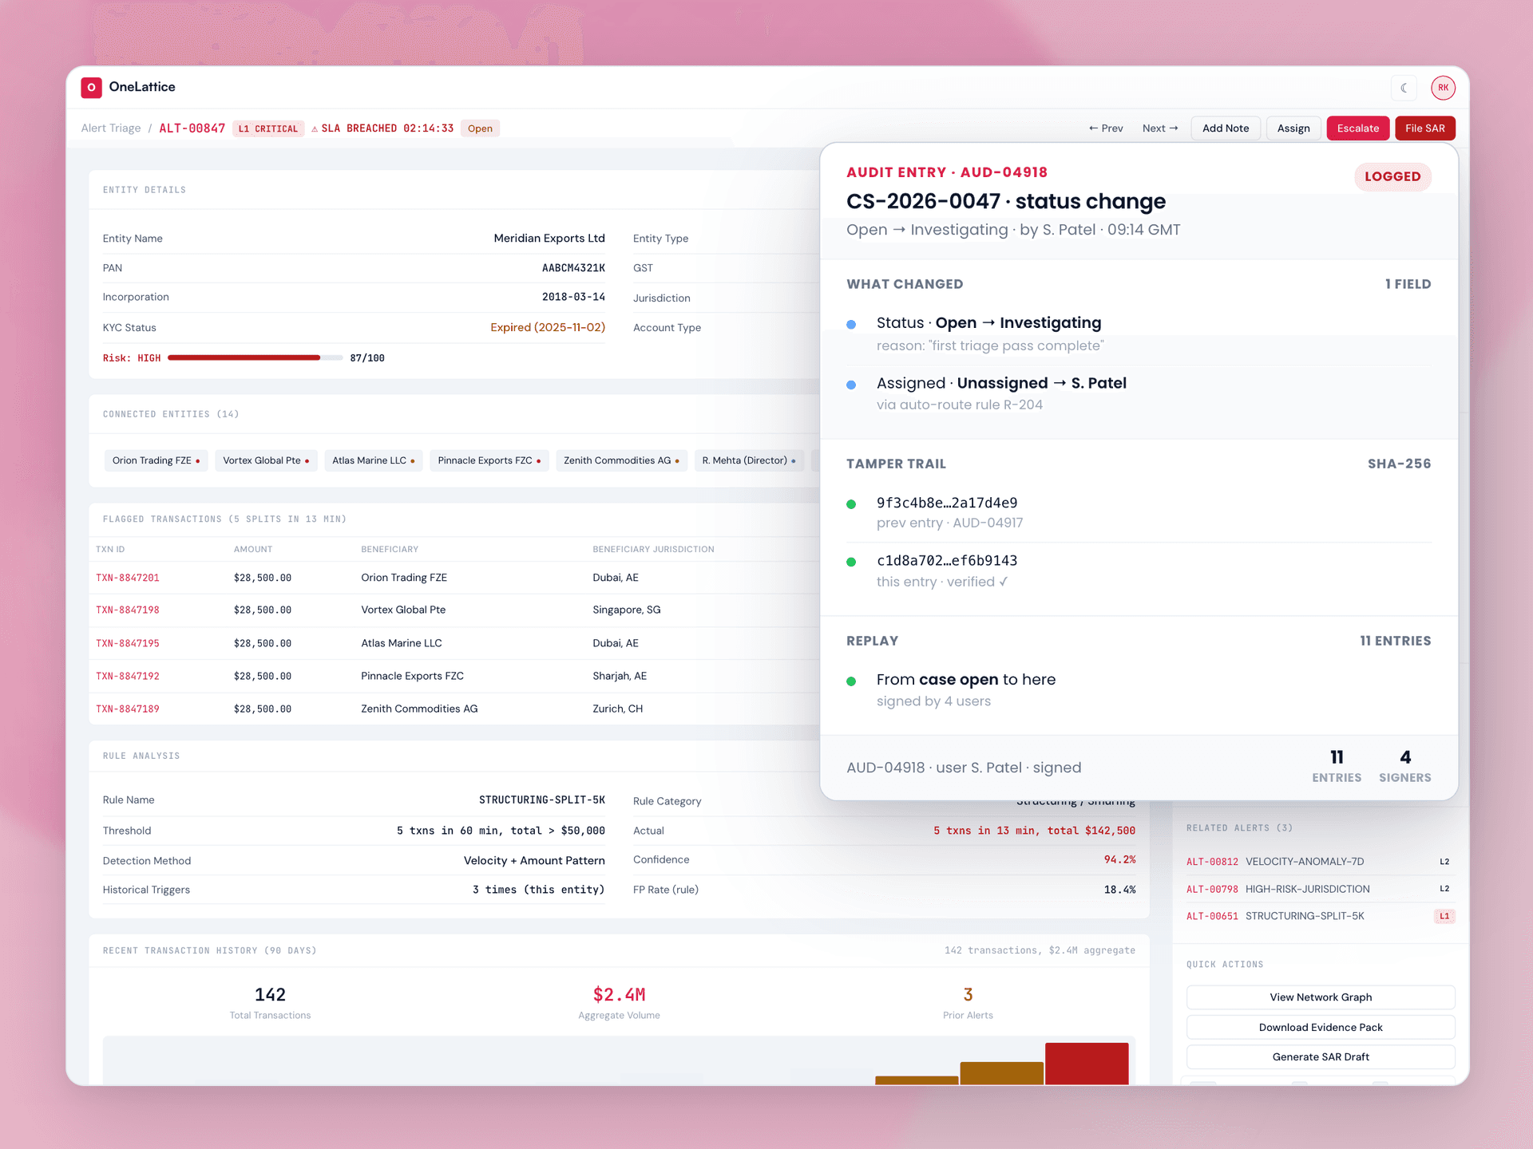1533x1149 pixels.
Task: Click the Add Note button
Action: click(1226, 128)
